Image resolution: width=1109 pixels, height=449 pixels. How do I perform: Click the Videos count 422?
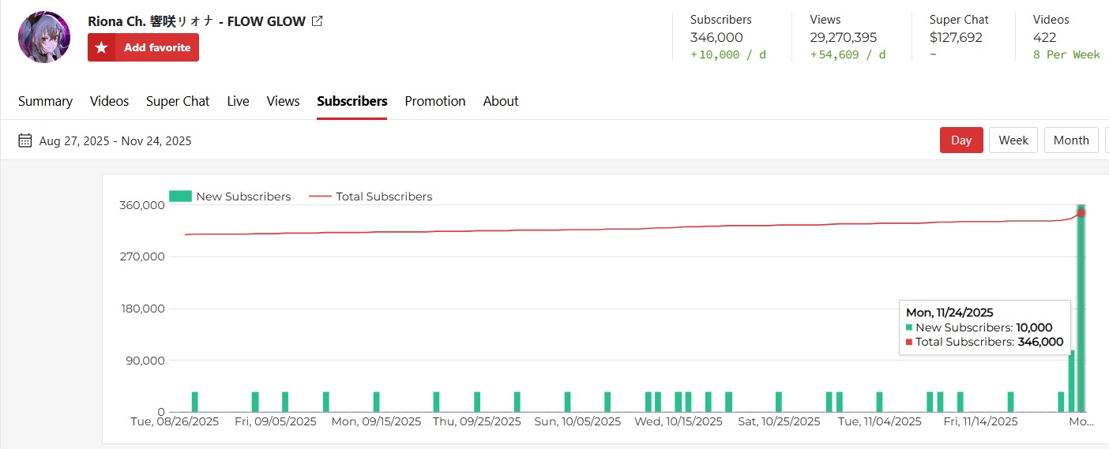(x=1045, y=37)
